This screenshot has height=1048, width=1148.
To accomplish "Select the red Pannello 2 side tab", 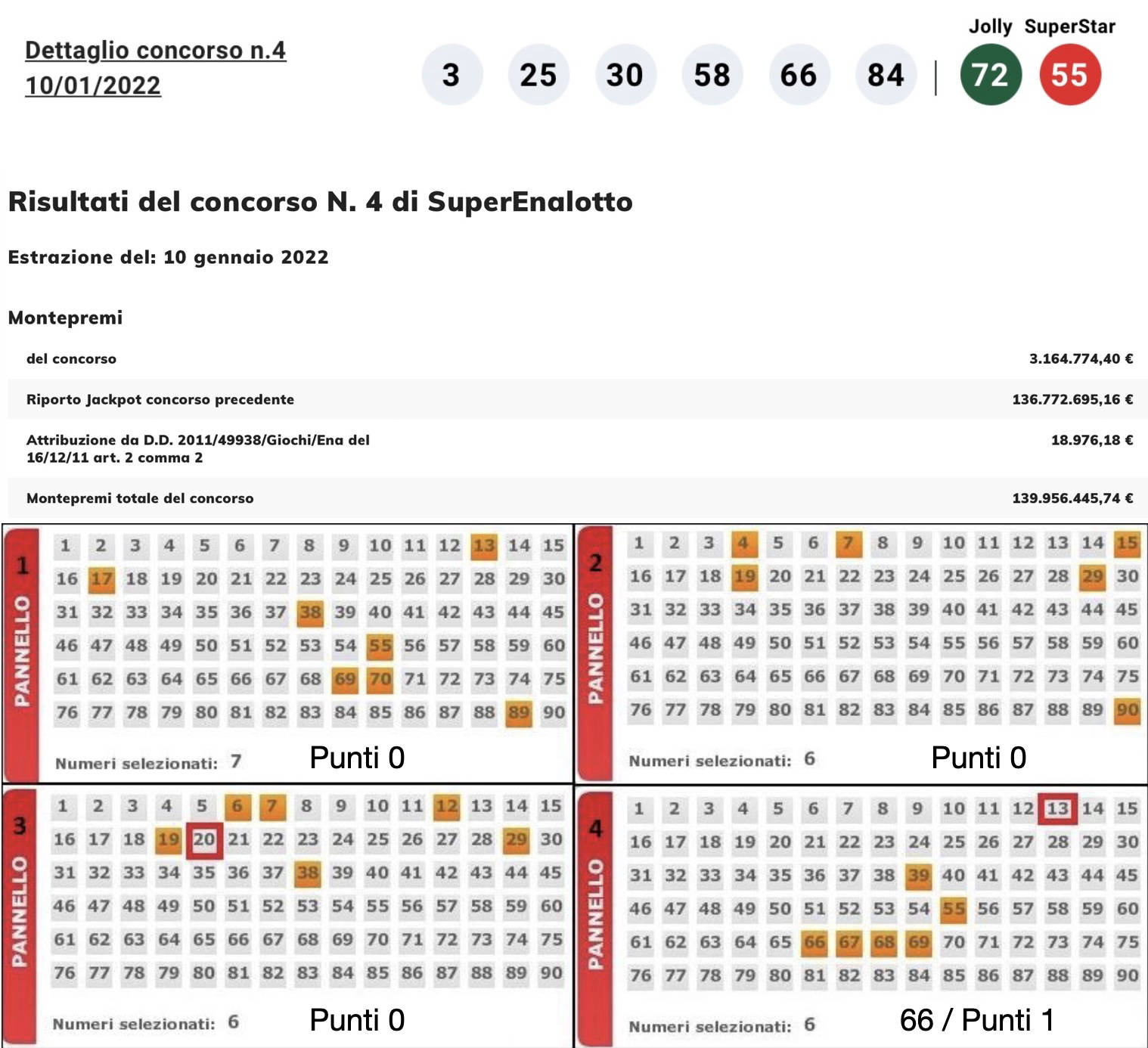I will 595,652.
